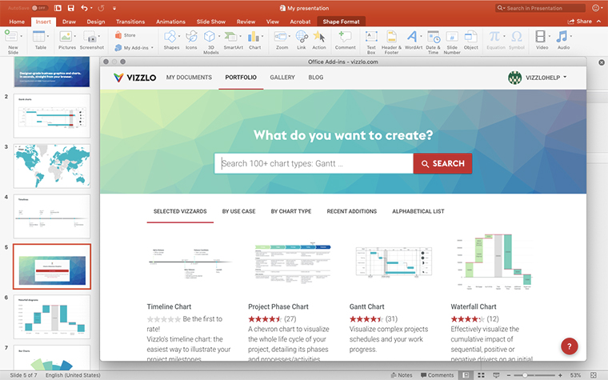Viewport: 608px width, 380px height.
Task: Insert WordArt
Action: [x=412, y=37]
